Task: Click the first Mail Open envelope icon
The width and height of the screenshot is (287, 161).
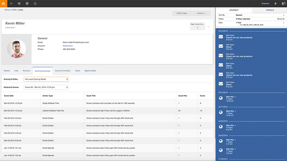Action: [x=221, y=37]
